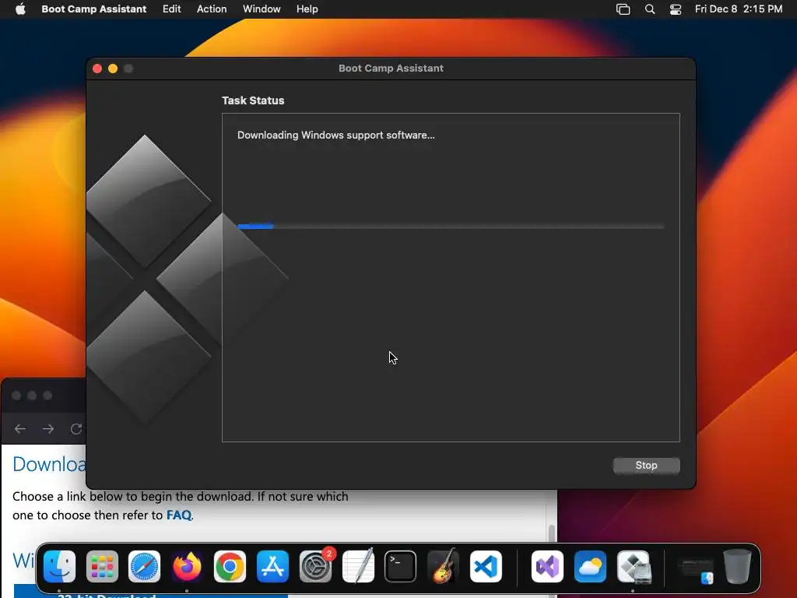The width and height of the screenshot is (797, 598).
Task: Launch Safari from the Dock
Action: click(144, 566)
